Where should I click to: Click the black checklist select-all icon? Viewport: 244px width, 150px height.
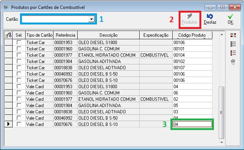(x=233, y=44)
